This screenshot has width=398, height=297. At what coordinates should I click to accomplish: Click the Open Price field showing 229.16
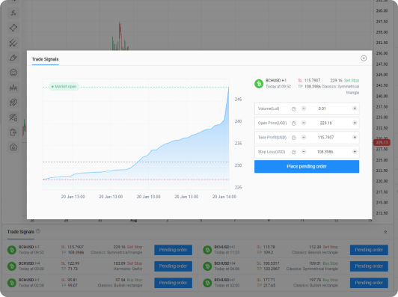pos(325,123)
